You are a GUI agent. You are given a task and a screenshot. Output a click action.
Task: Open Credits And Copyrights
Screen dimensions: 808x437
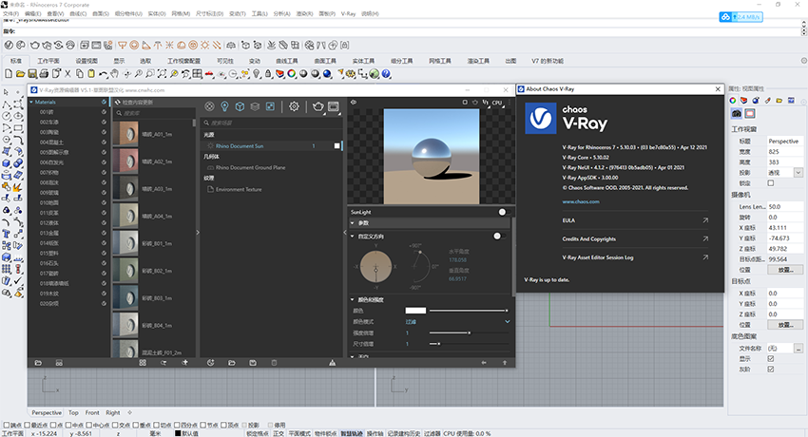[x=635, y=238]
